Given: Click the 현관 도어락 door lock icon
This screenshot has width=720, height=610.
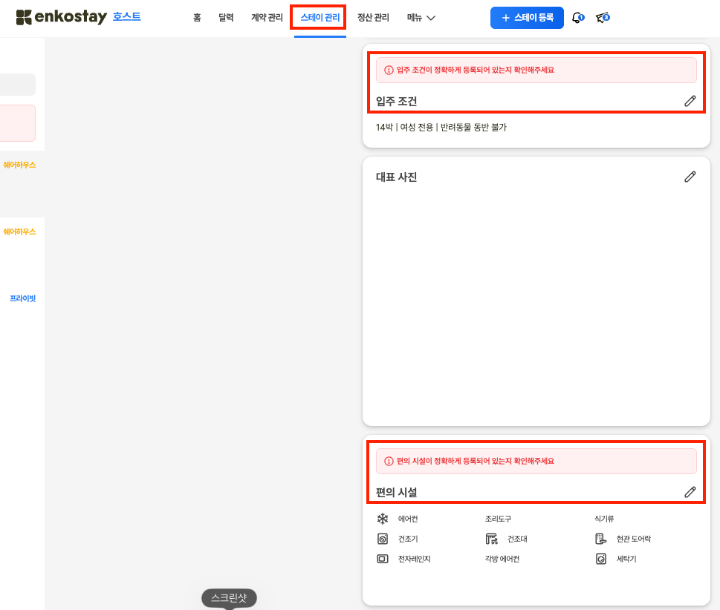Looking at the screenshot, I should pyautogui.click(x=600, y=539).
